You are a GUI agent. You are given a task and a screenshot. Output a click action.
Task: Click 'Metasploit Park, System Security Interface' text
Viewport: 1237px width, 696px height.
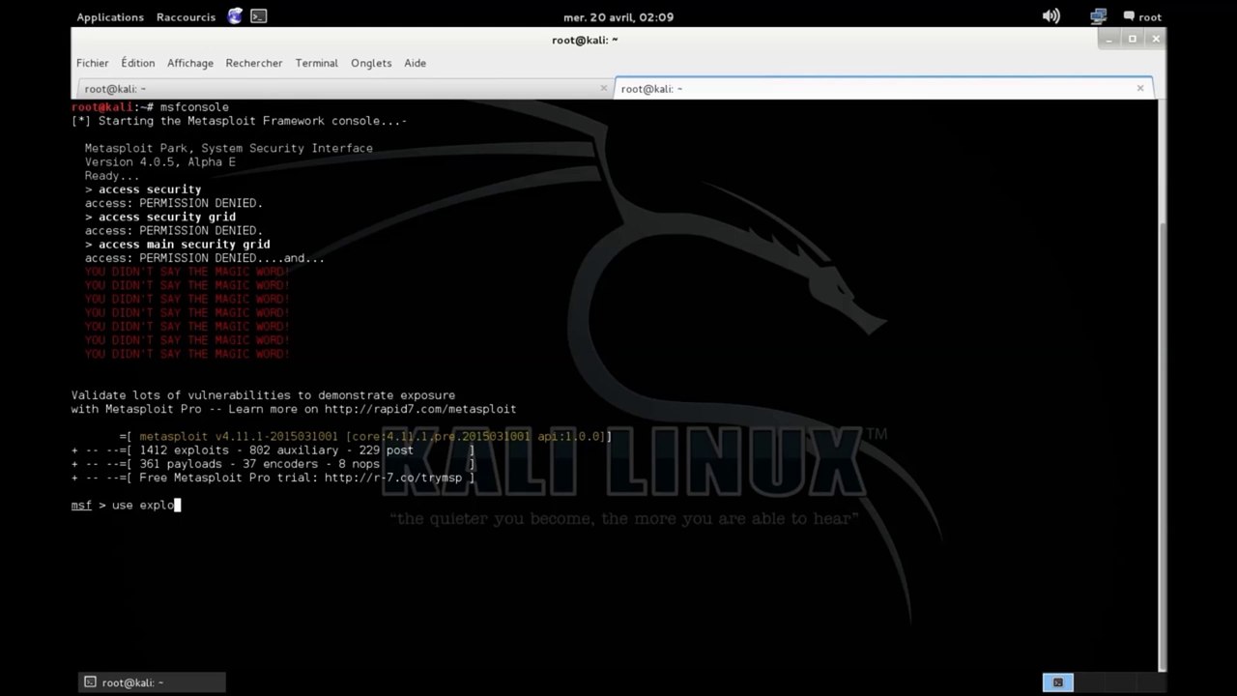tap(229, 149)
